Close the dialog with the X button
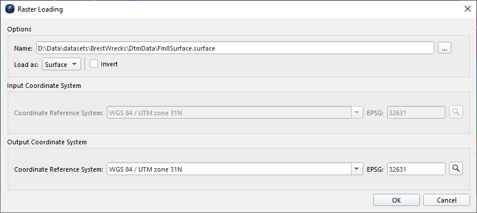This screenshot has width=477, height=213. pyautogui.click(x=468, y=9)
